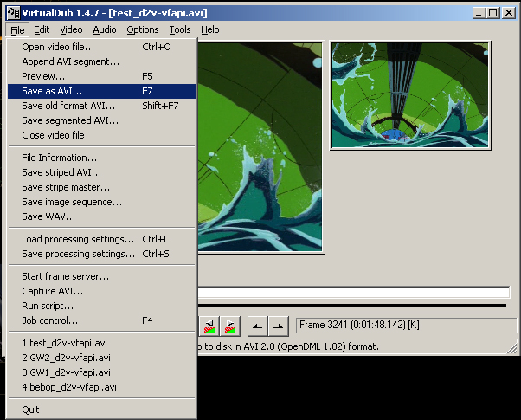Open the Edit menu
The image size is (521, 420).
coord(42,30)
